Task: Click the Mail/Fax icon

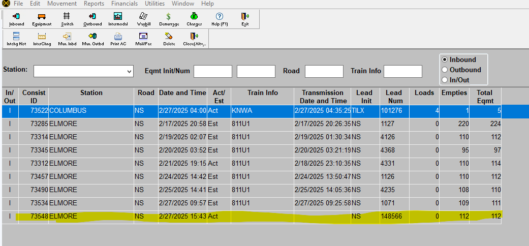Action: tap(143, 39)
